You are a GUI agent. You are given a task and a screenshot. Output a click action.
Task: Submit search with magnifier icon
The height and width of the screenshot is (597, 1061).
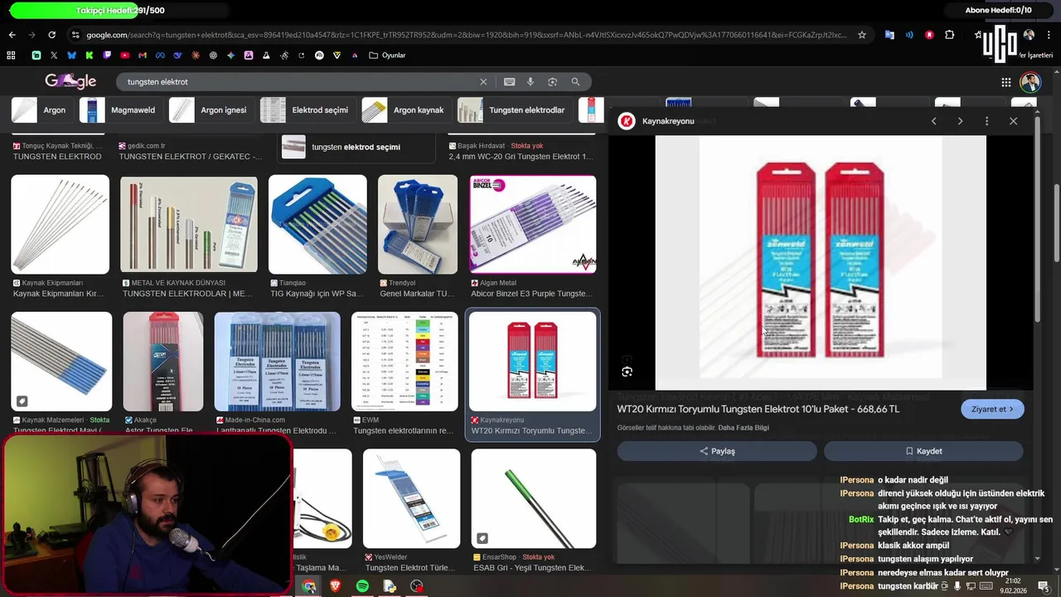[x=575, y=82]
